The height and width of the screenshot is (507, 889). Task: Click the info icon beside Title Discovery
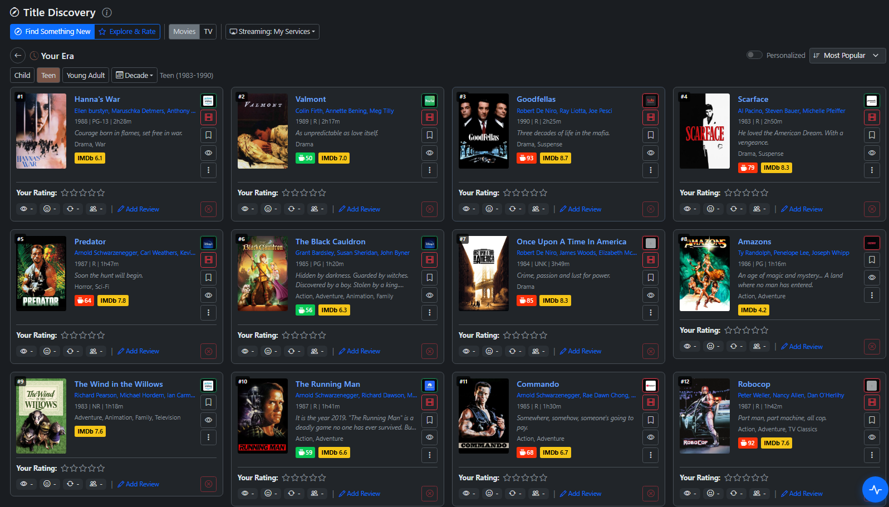pyautogui.click(x=107, y=12)
